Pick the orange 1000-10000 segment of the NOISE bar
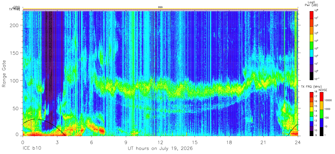The width and height of the screenshot is (335, 154). 321,105
